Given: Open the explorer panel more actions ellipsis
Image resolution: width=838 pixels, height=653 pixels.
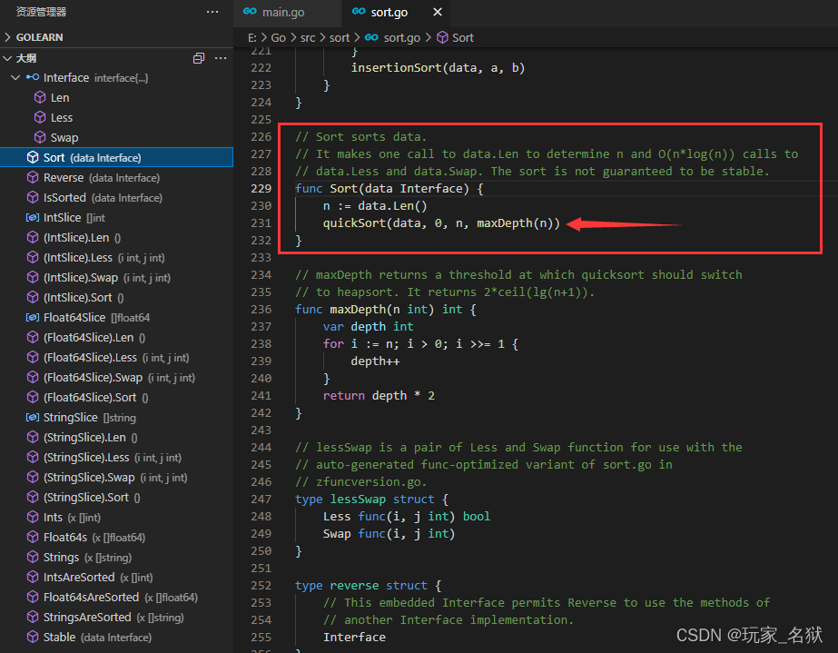Looking at the screenshot, I should pos(212,12).
